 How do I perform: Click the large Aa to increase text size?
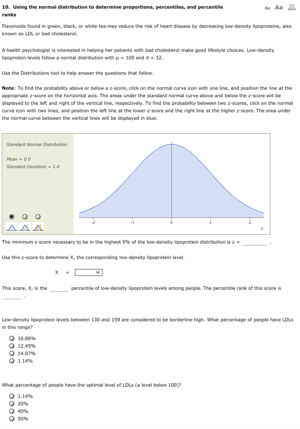(x=279, y=7)
